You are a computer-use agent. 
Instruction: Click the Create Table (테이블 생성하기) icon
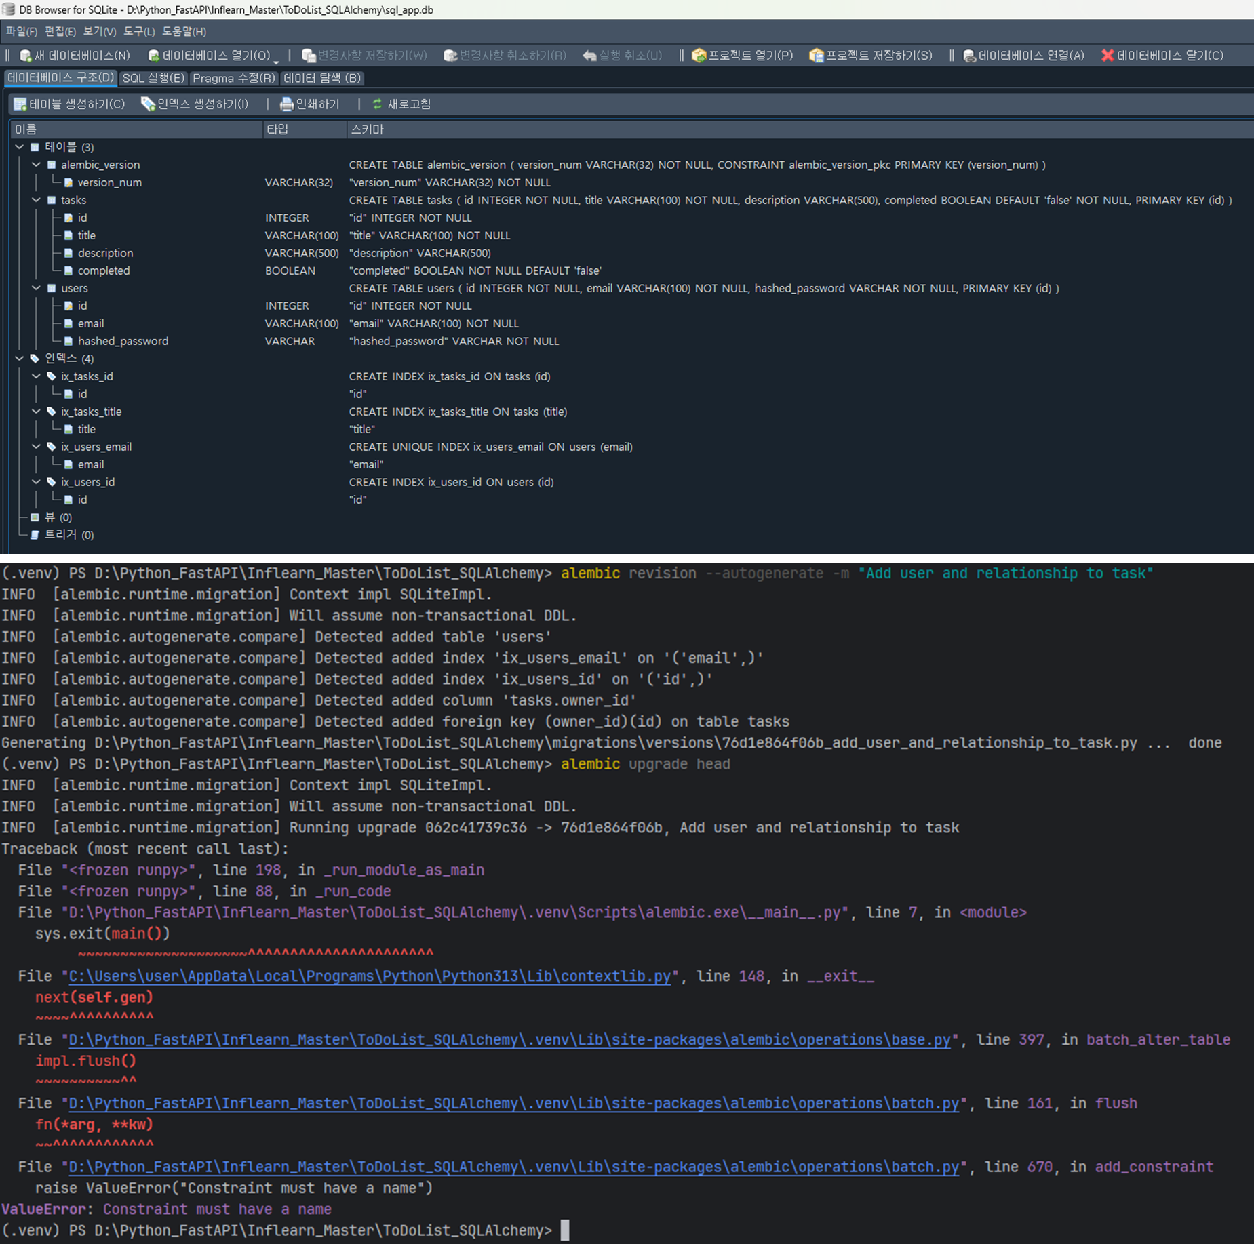(x=20, y=104)
